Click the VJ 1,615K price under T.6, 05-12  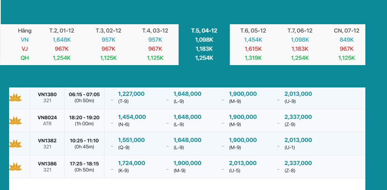tap(253, 49)
